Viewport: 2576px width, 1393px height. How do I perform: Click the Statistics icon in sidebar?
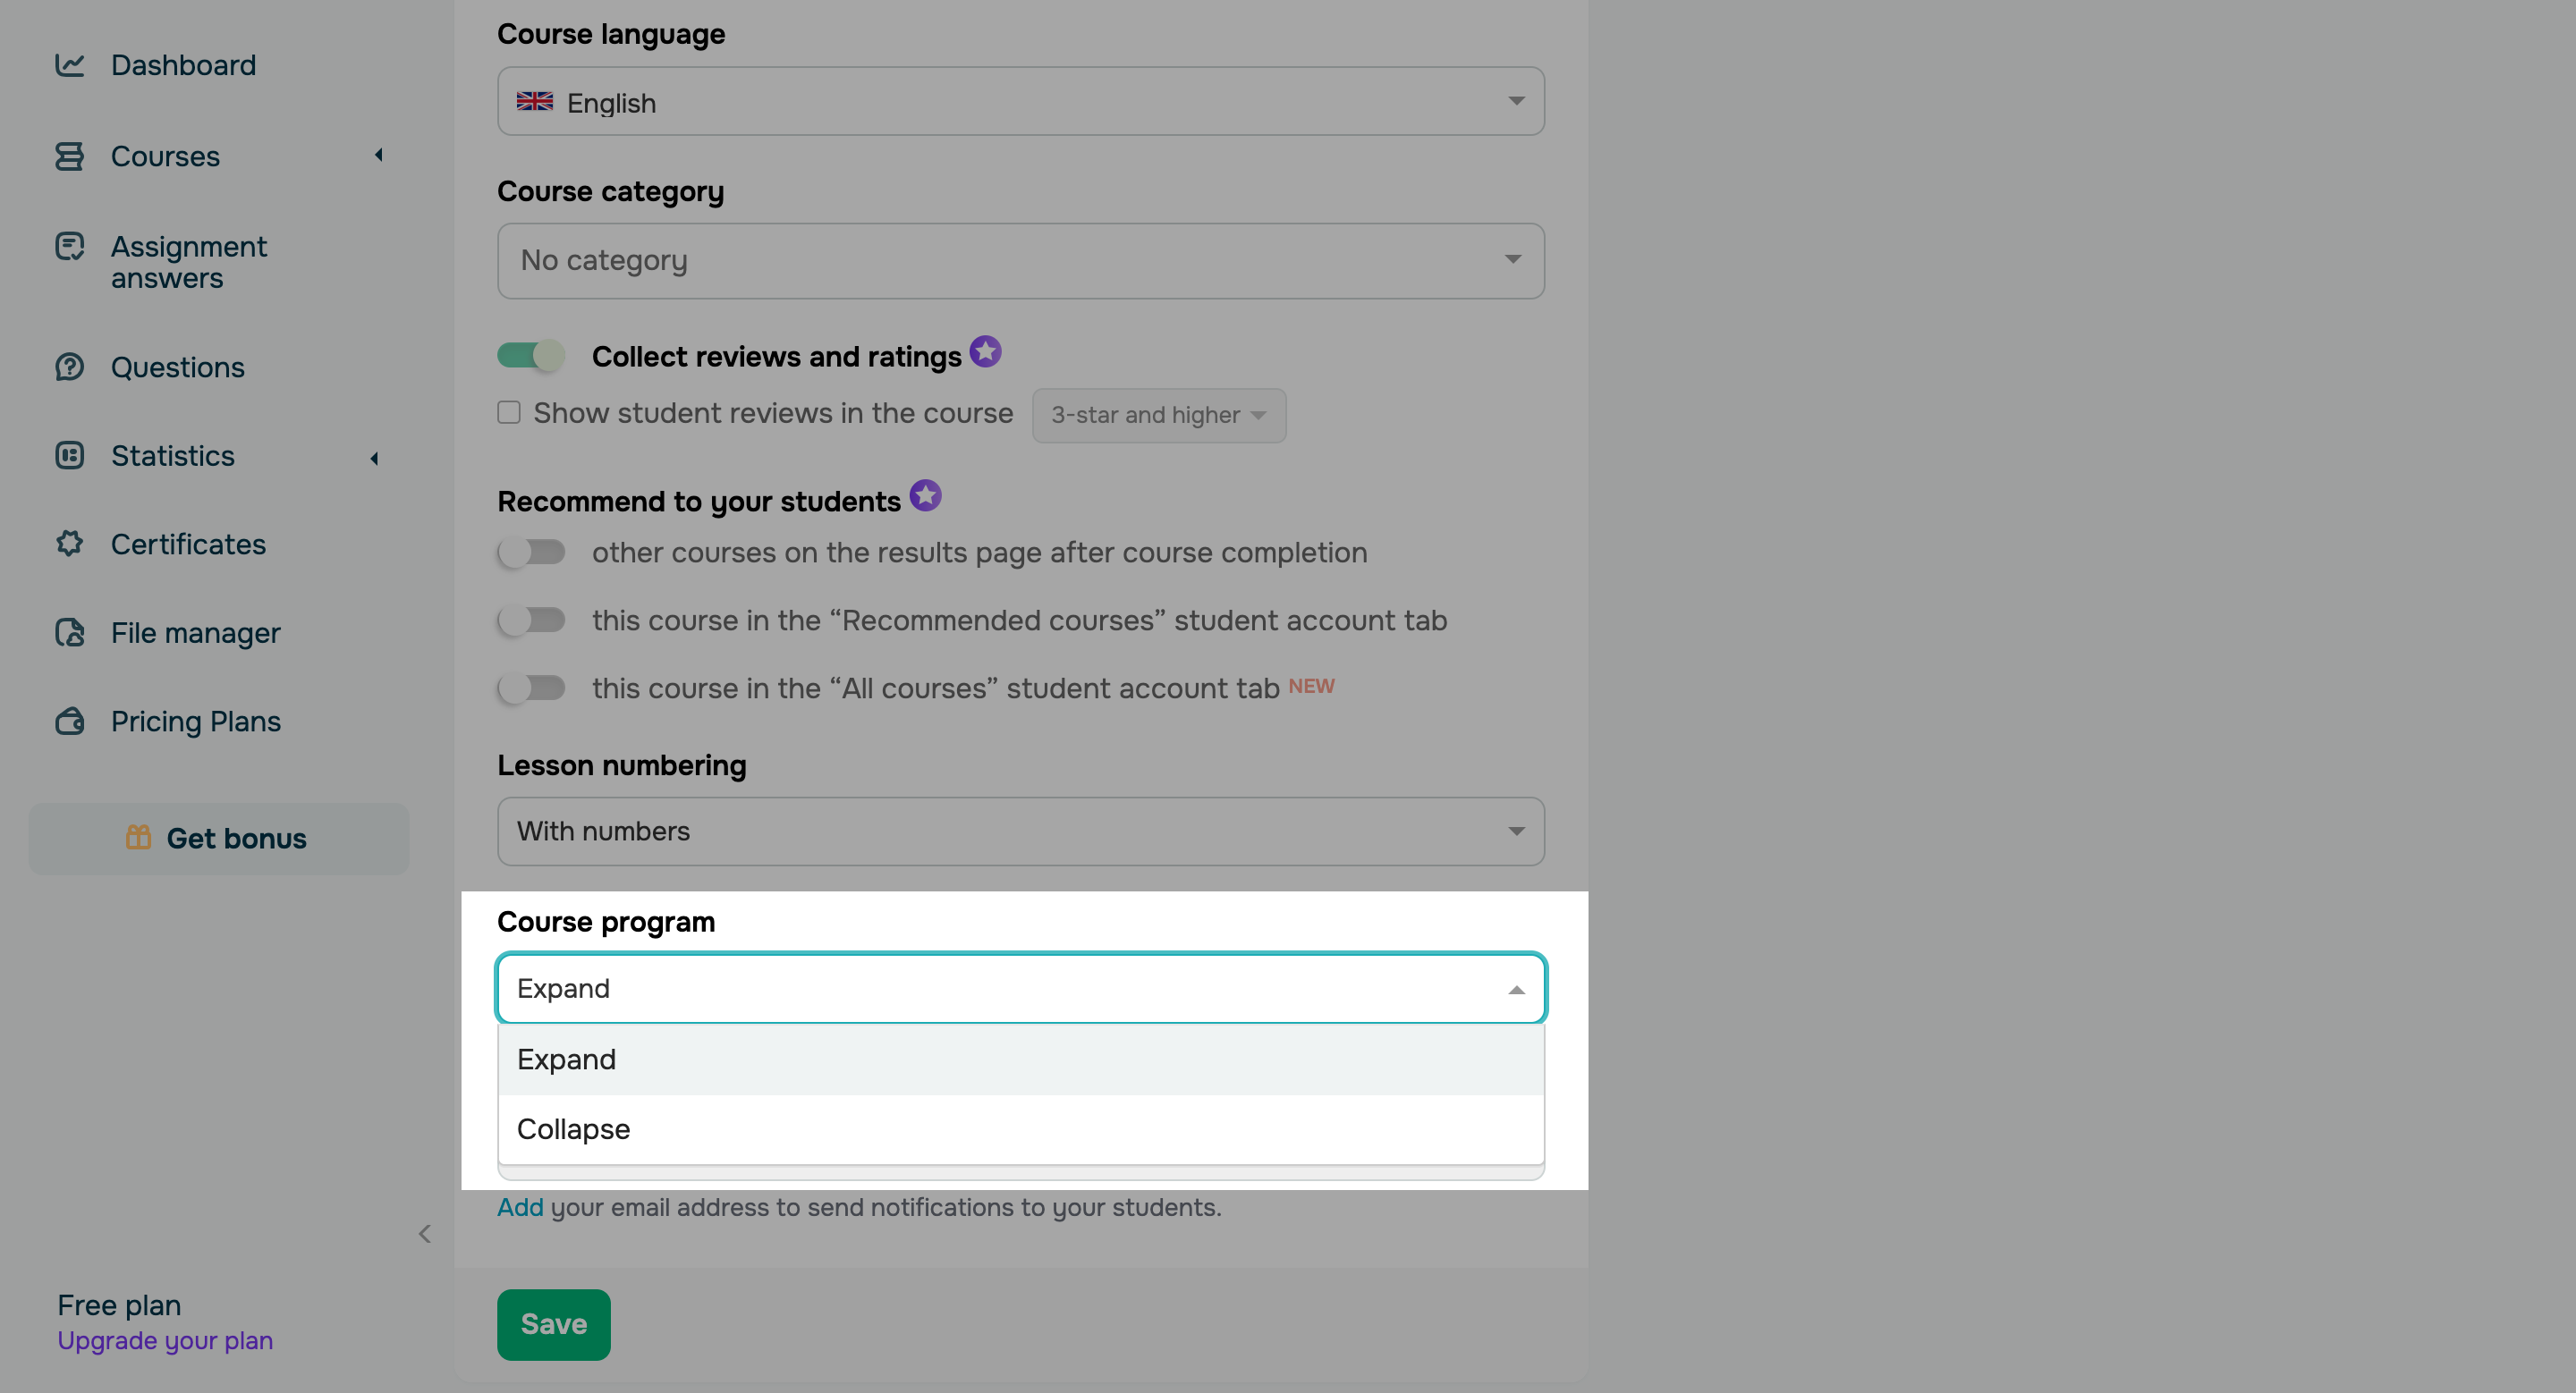coord(69,456)
